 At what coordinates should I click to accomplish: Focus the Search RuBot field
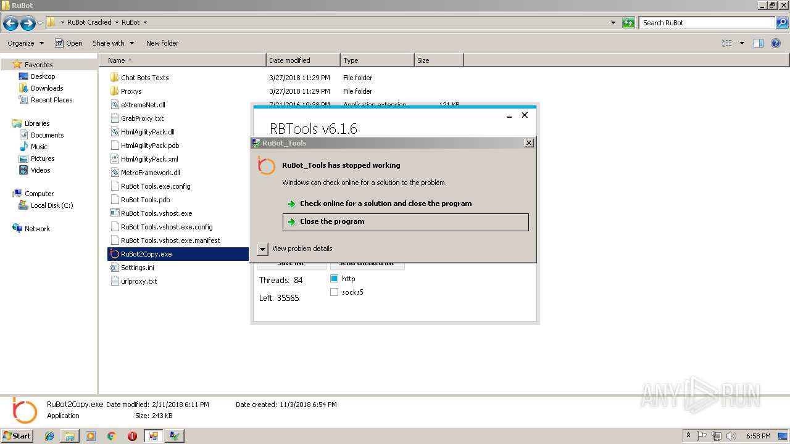(x=707, y=23)
